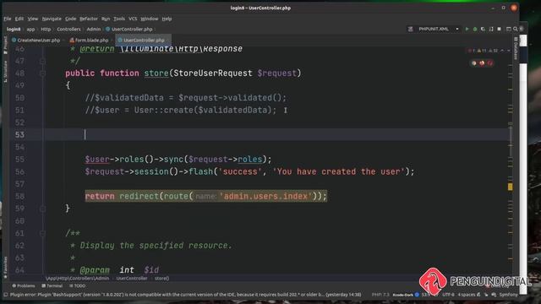Open the Database tool window on right sidebar
The height and width of the screenshot is (304, 541).
tap(516, 48)
